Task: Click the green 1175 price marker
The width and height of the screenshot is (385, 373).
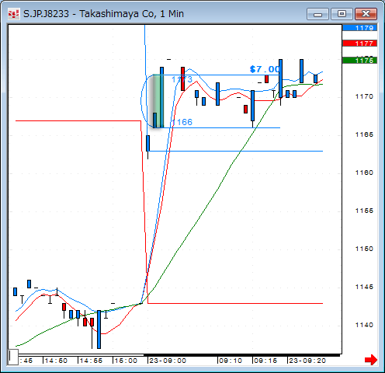Action: (359, 61)
